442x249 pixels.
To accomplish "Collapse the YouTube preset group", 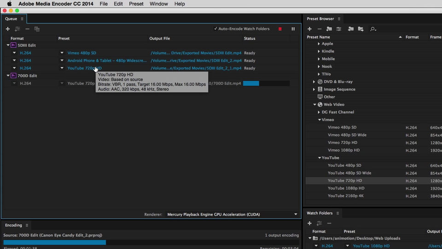I will point(320,158).
